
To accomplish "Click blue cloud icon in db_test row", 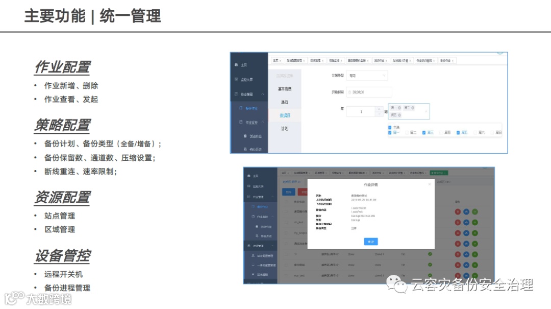I will (x=466, y=222).
